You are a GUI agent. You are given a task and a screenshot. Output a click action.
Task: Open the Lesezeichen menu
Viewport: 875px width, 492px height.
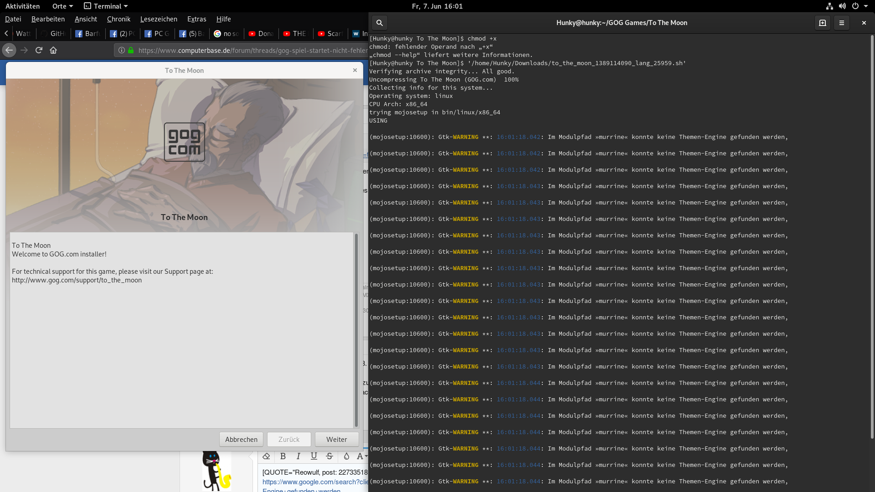coord(159,19)
